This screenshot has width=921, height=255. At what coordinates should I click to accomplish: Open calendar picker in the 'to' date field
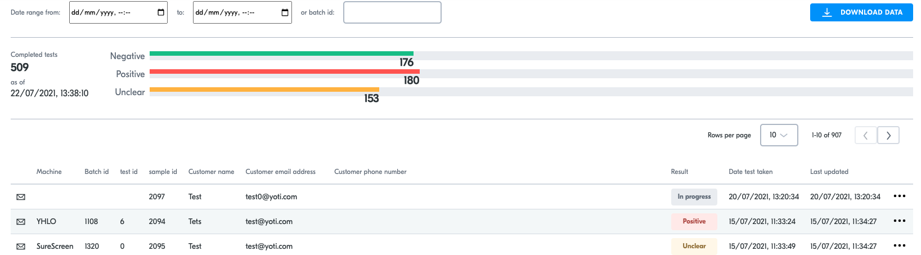285,12
